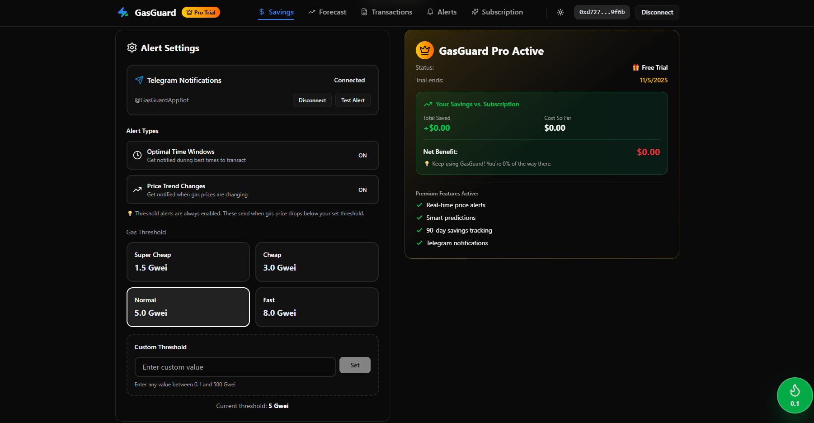Click the Telegram paper plane icon
Viewport: 814px width, 423px height.
(x=139, y=80)
